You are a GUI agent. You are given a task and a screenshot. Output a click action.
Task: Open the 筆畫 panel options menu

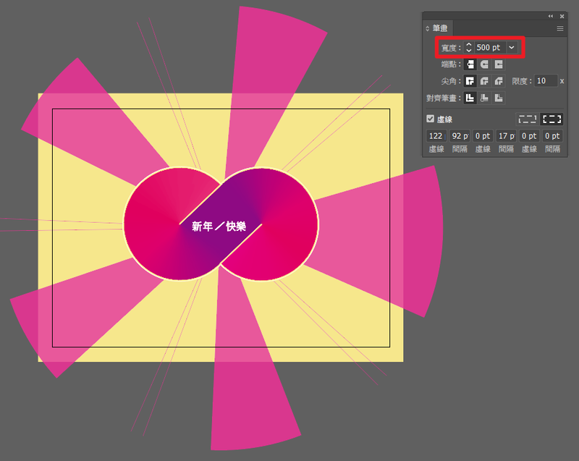coord(559,28)
